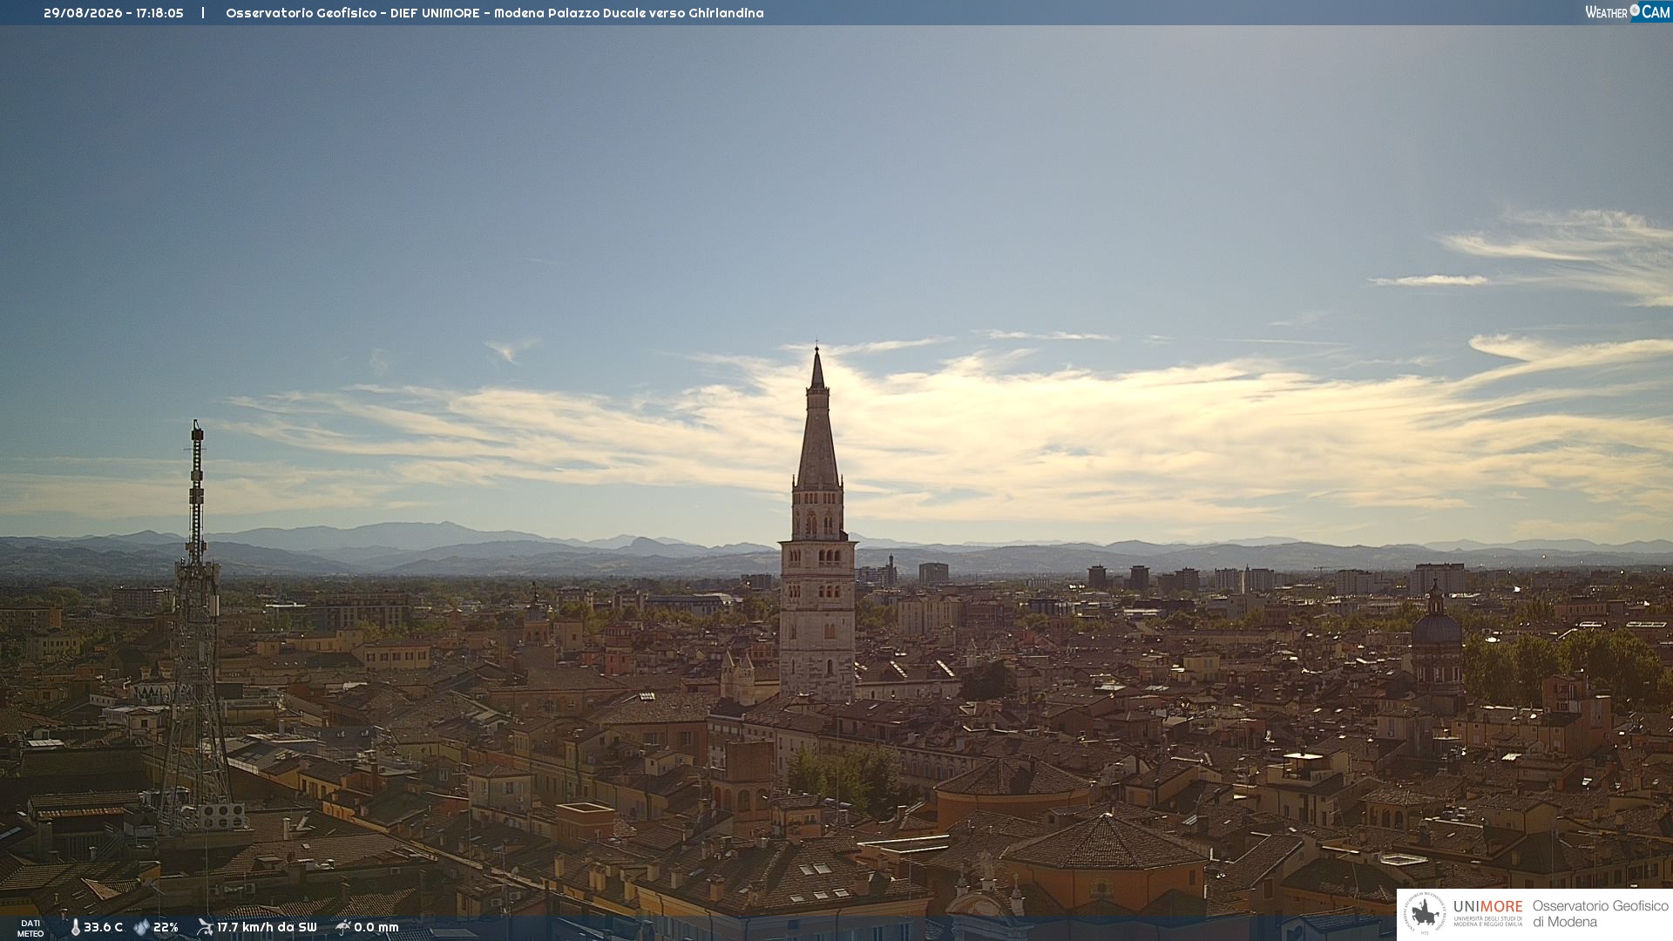
Task: Click the thermometer temperature icon
Action: (x=75, y=928)
